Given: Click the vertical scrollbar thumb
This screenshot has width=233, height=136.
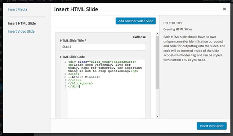Looking at the screenshot, I should click(157, 62).
